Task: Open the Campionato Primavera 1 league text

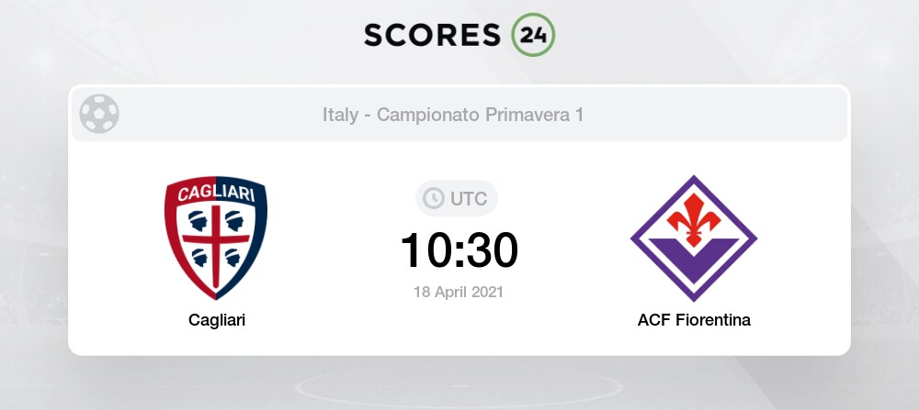Action: tap(481, 116)
